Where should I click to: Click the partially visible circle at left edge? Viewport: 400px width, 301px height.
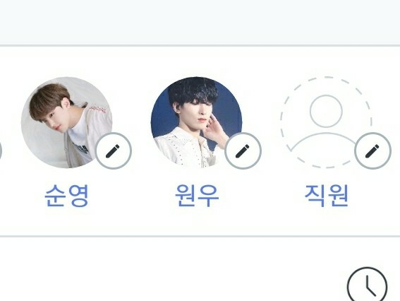(1, 150)
